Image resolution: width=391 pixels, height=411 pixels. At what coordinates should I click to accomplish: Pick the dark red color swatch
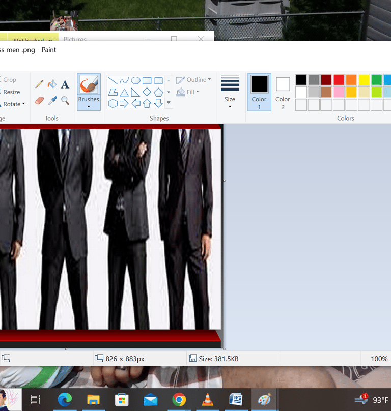(x=326, y=80)
